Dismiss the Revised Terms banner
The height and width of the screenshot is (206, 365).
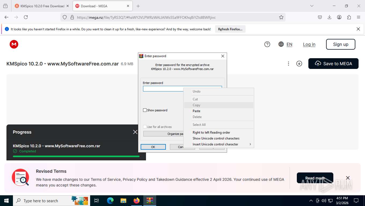(348, 178)
